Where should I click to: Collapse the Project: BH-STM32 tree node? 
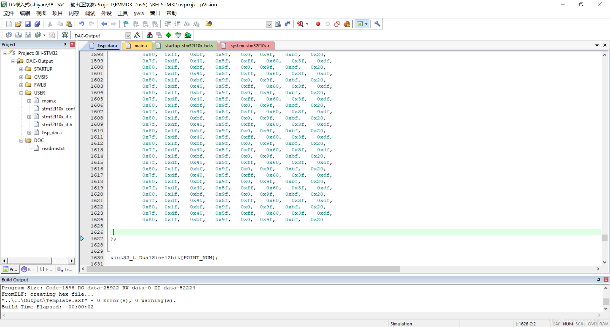coord(5,53)
